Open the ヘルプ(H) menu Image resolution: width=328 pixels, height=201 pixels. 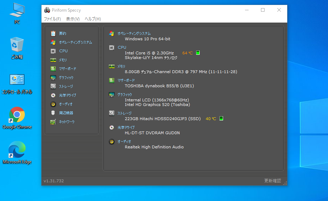(93, 19)
